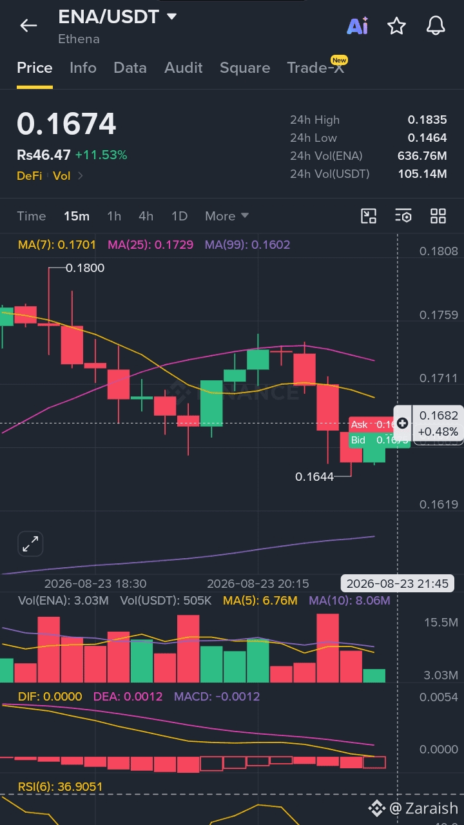
Task: Tap the DIF: 0.0000 indicator label
Action: pos(50,697)
